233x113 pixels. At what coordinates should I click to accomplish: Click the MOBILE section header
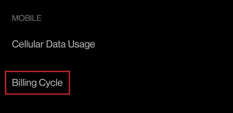[x=27, y=18]
